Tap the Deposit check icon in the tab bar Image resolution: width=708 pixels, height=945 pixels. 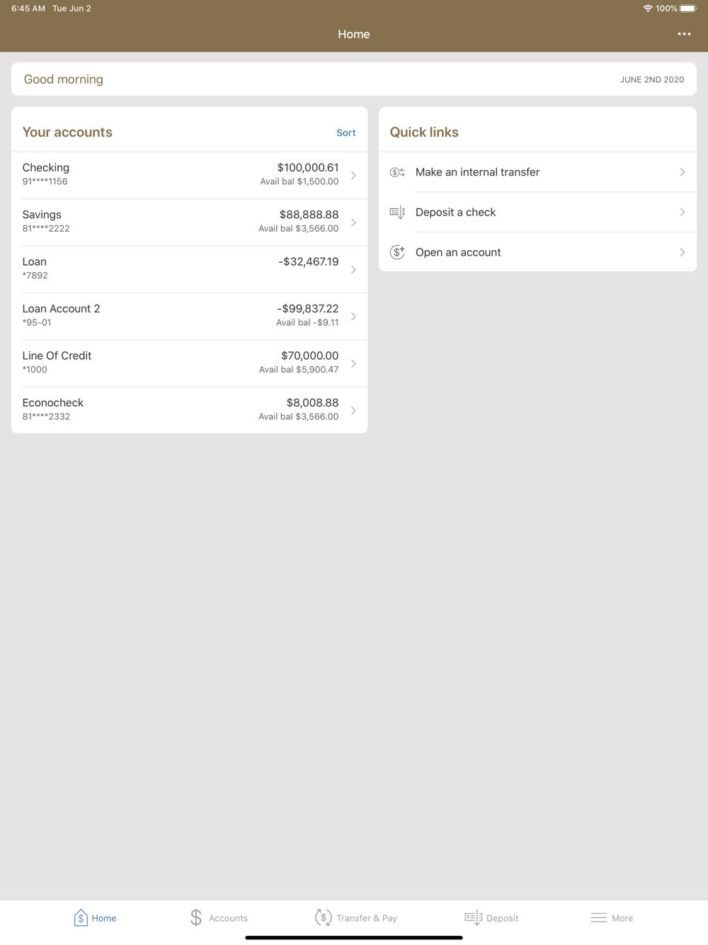point(474,917)
